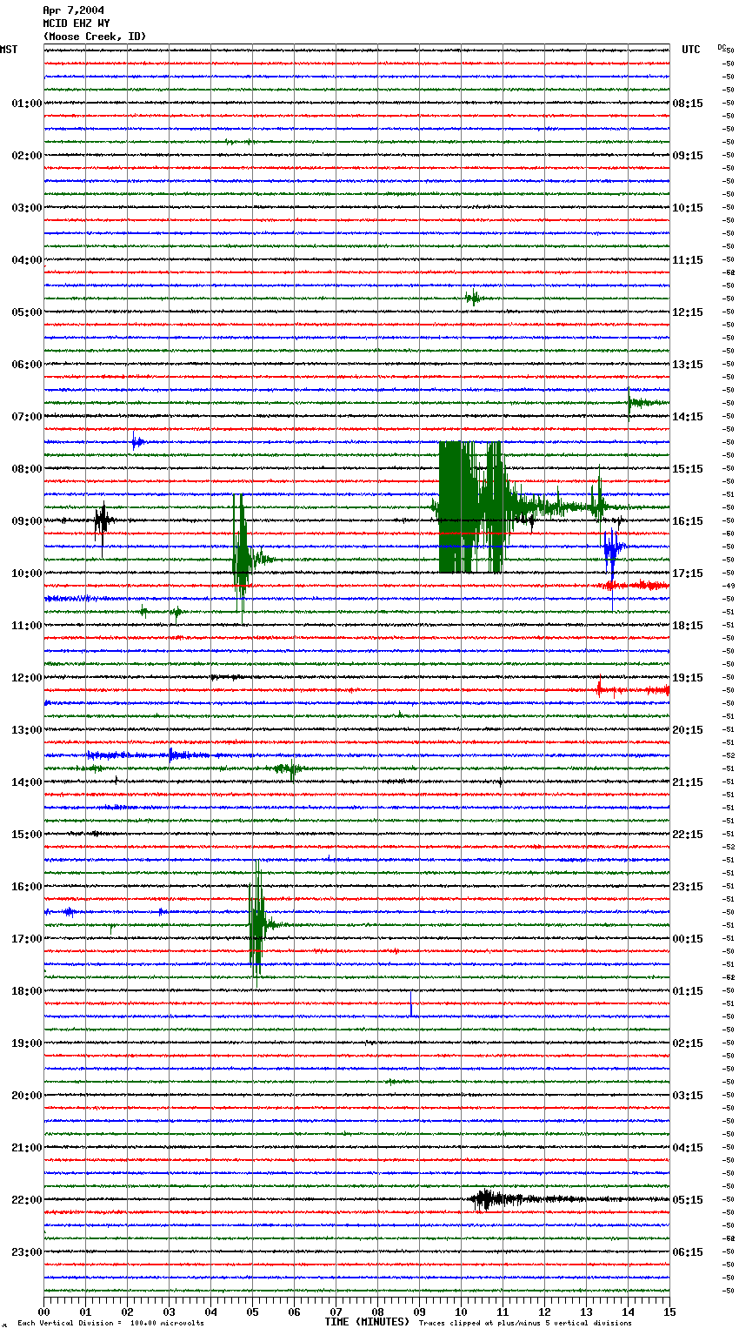The image size is (739, 1335).
Task: Click the '06:15' UTC time label
Action: click(688, 1252)
